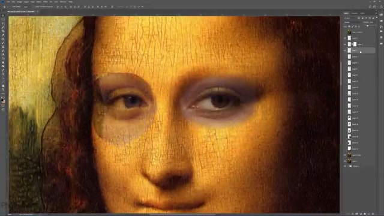
Task: Click the delete layer trash icon
Action: coord(373,214)
